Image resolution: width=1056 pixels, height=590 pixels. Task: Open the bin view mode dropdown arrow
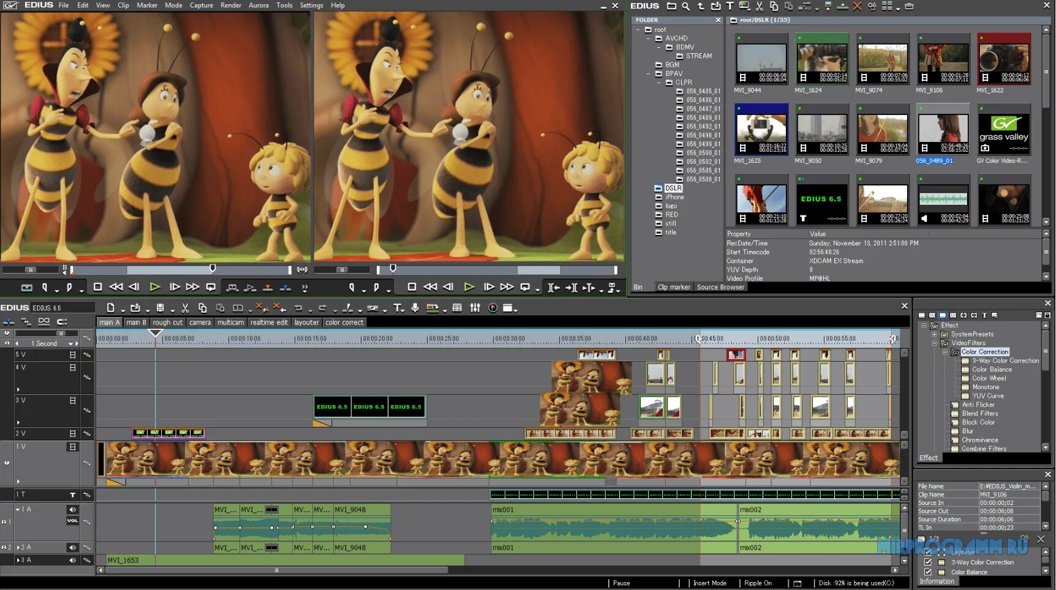pyautogui.click(x=898, y=8)
